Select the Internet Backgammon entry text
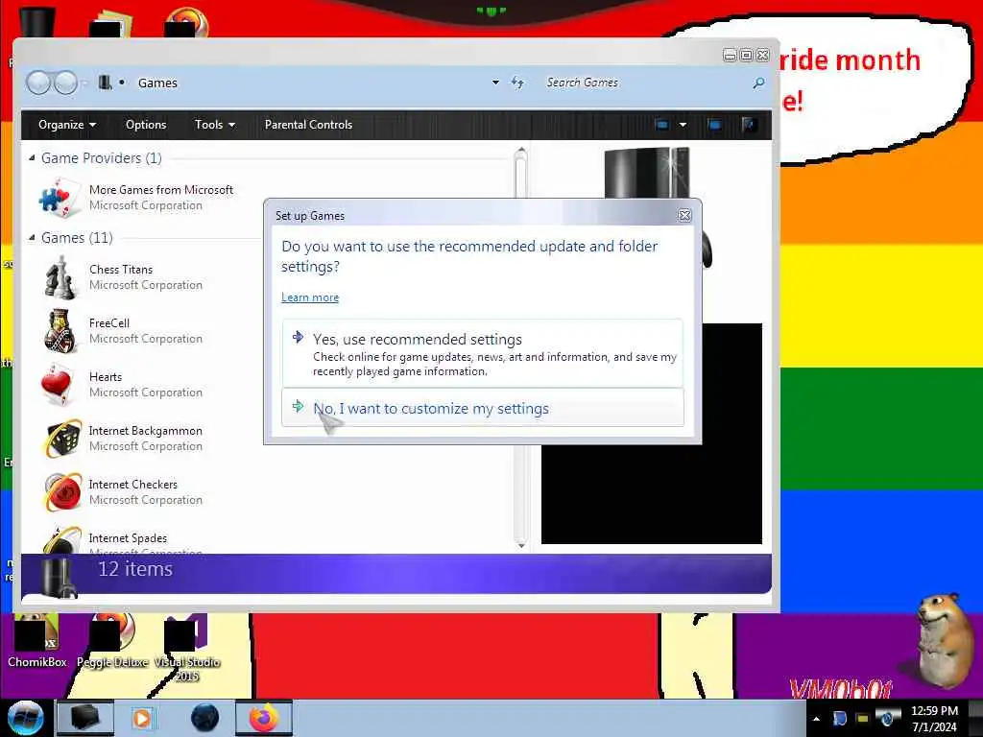Image resolution: width=983 pixels, height=737 pixels. pos(146,431)
